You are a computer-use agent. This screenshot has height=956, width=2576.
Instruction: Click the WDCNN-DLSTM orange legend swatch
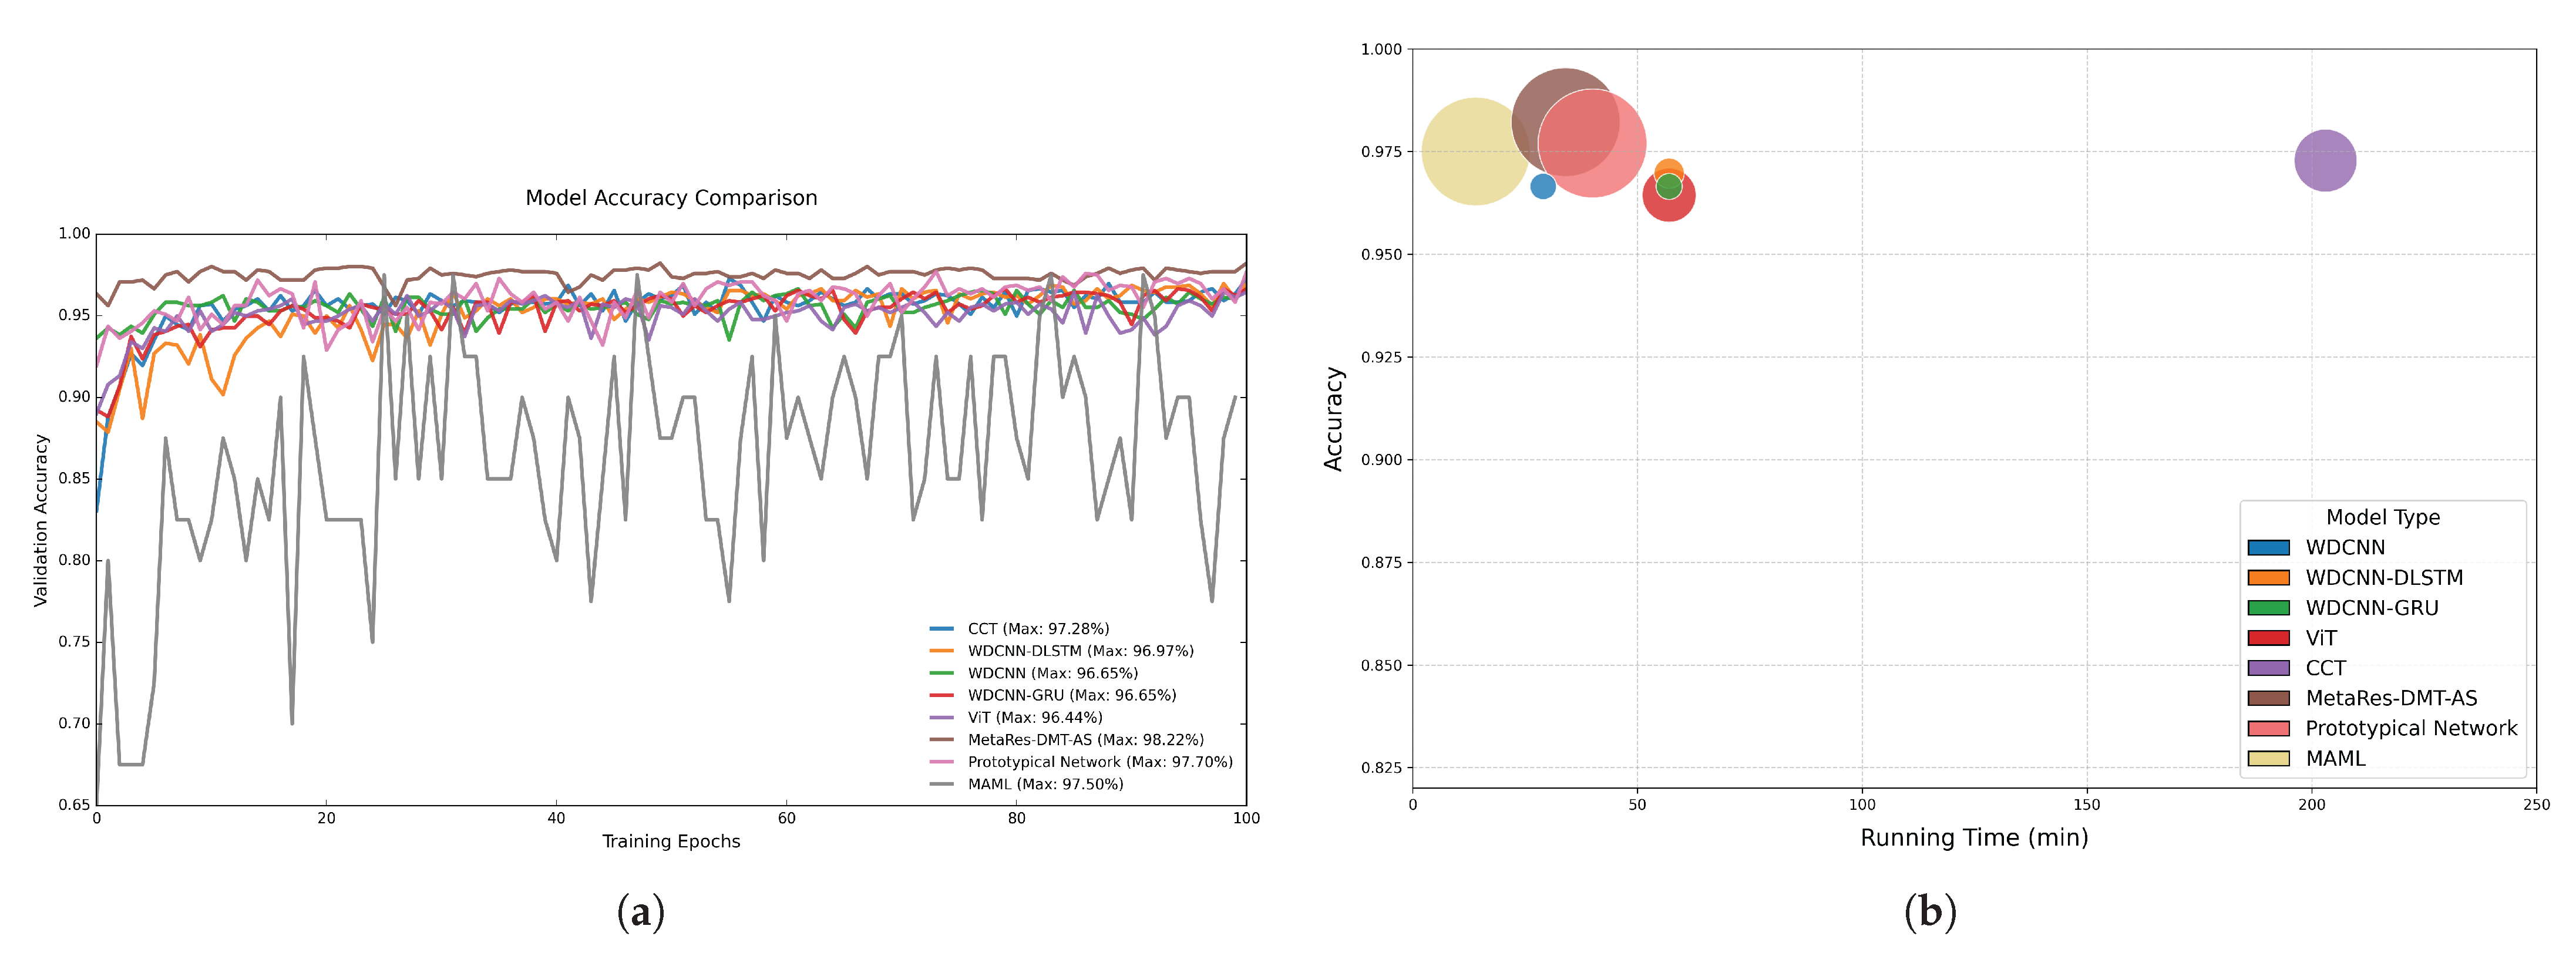tap(2268, 578)
